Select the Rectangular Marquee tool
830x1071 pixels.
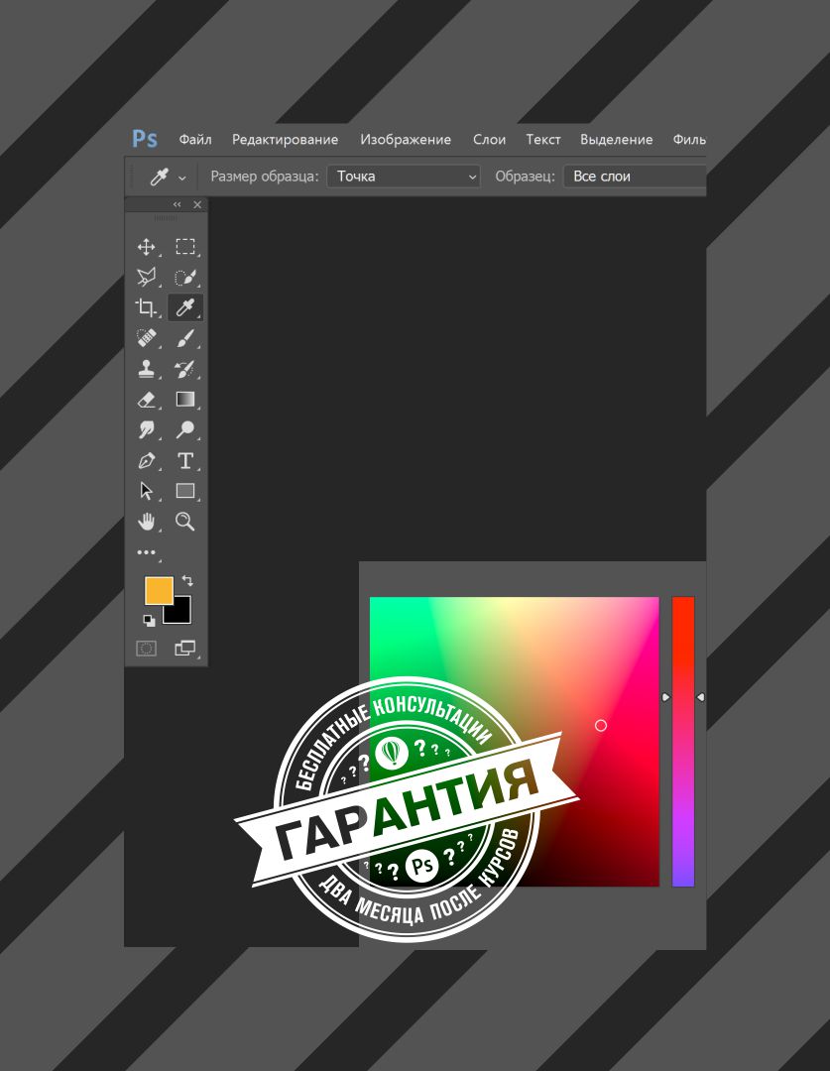185,247
